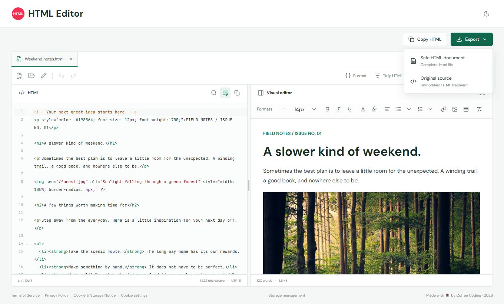
Task: Create a new file with the toolbar icon
Action: click(19, 76)
